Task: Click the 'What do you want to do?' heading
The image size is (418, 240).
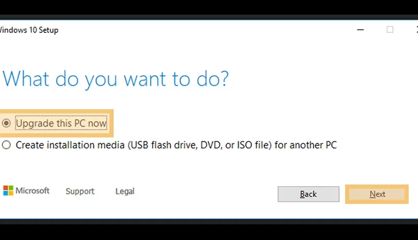Action: point(115,79)
